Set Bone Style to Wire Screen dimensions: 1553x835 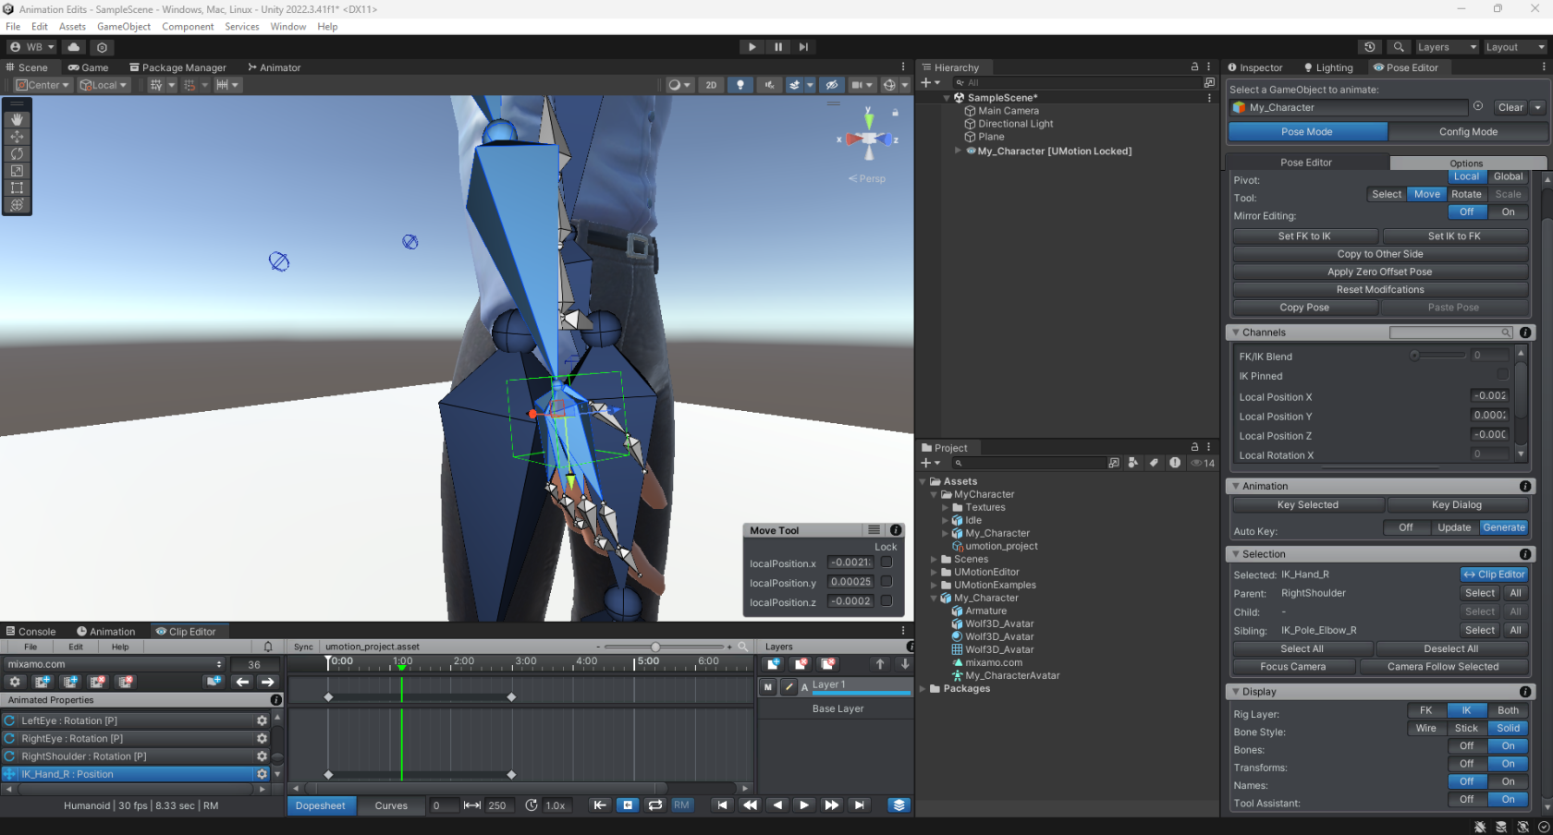[x=1426, y=729]
